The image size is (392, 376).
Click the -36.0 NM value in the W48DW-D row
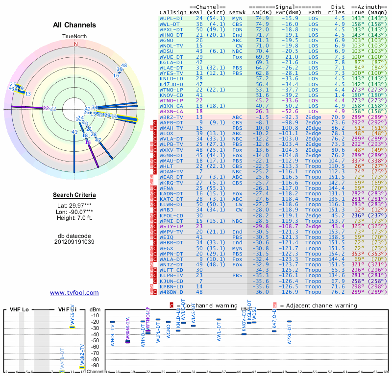coord(261,292)
